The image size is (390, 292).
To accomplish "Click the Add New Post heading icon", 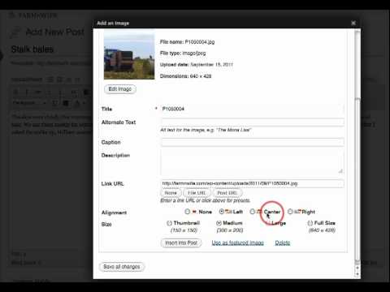I will tap(15, 32).
